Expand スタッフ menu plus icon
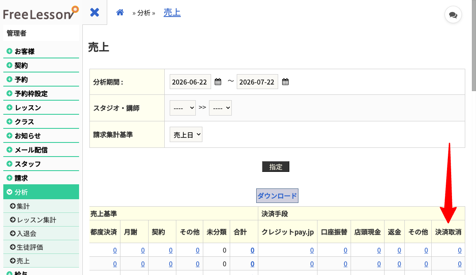This screenshot has width=476, height=275. [10, 164]
